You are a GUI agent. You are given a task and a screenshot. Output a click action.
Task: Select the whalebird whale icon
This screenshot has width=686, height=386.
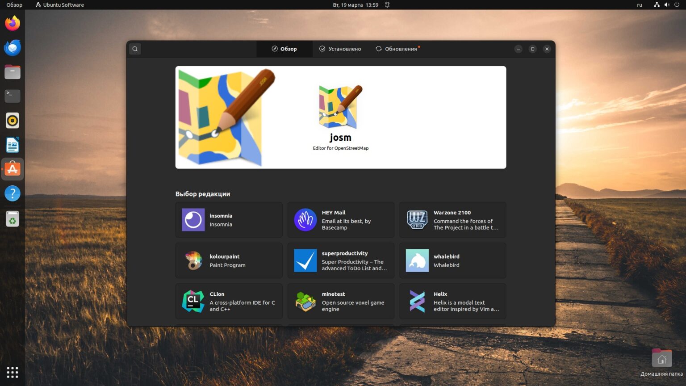(417, 260)
